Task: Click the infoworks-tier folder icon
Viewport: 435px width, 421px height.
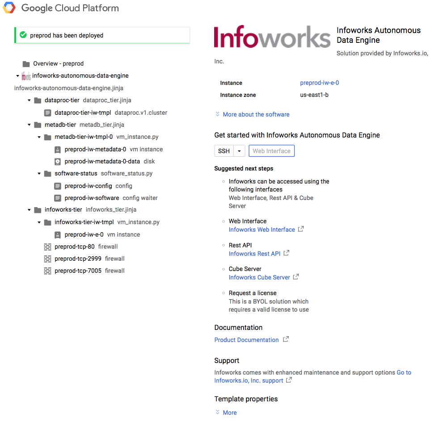Action: pyautogui.click(x=38, y=210)
